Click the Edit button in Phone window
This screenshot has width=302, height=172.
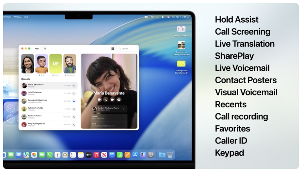coord(37,49)
